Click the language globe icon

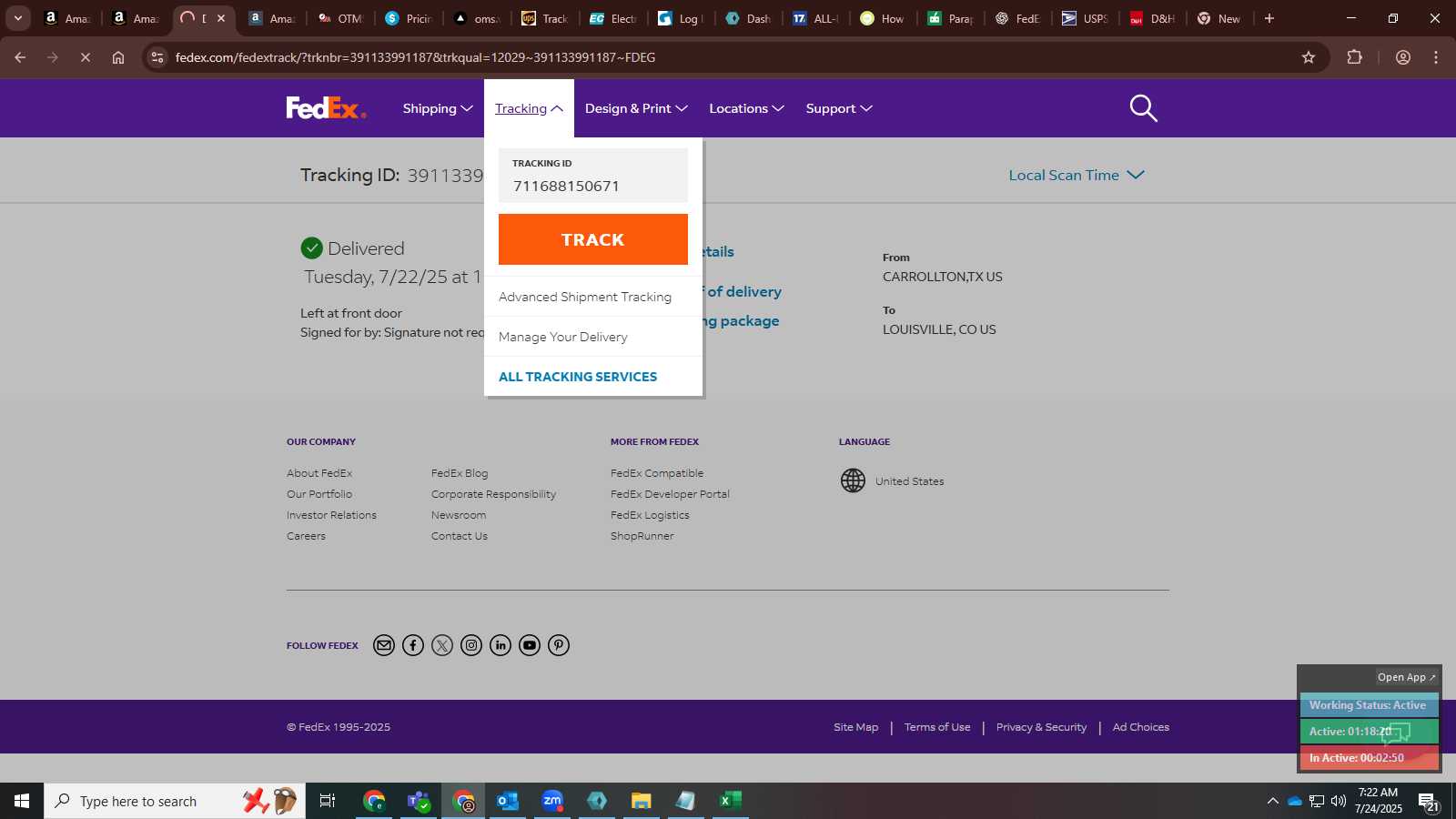tap(853, 480)
